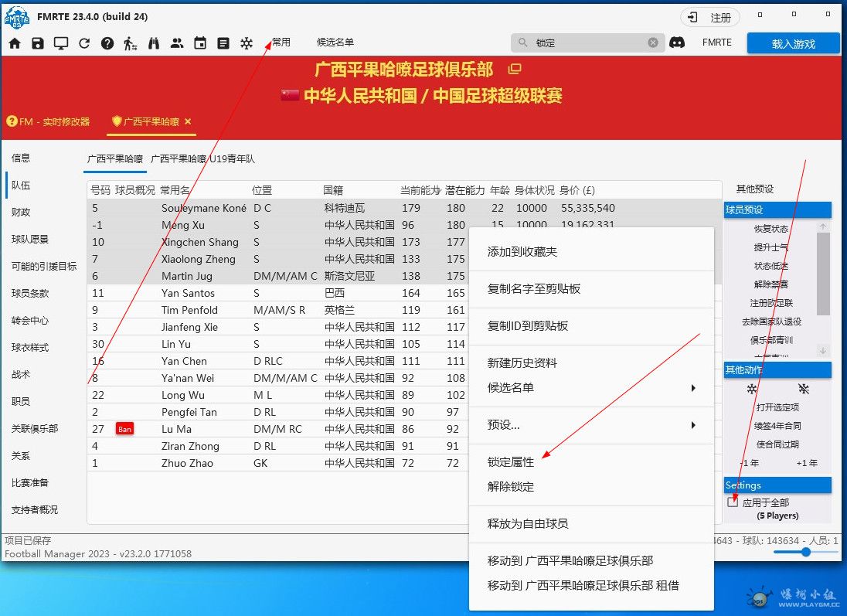Switch to the U19青年队 tab

[202, 158]
